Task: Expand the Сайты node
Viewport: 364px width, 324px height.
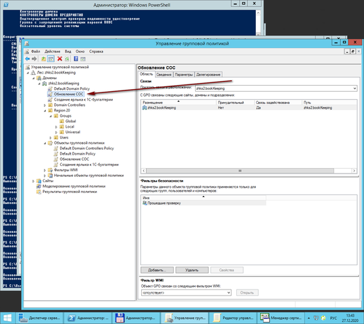Action: tap(34, 181)
